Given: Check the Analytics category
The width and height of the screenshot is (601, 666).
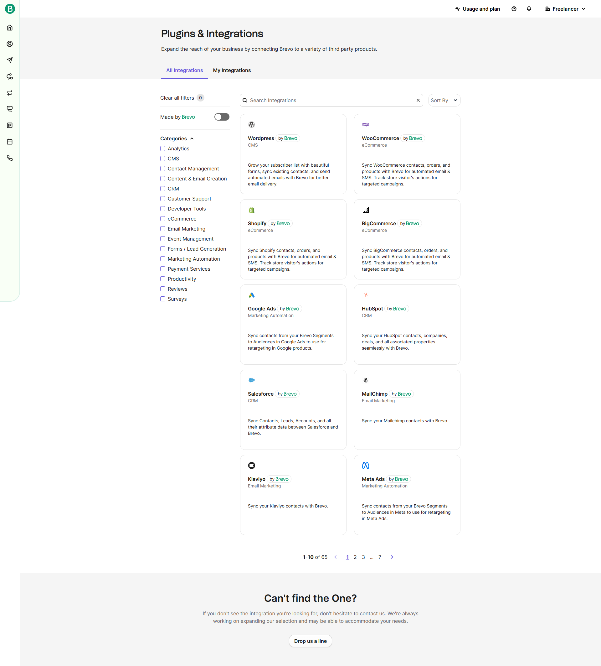Looking at the screenshot, I should [x=163, y=149].
